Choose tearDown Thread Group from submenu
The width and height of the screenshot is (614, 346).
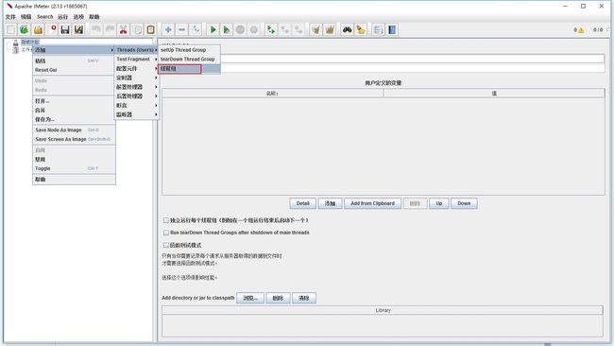coord(190,60)
